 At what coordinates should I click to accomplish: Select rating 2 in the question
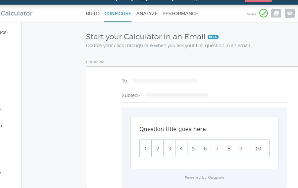pyautogui.click(x=157, y=148)
